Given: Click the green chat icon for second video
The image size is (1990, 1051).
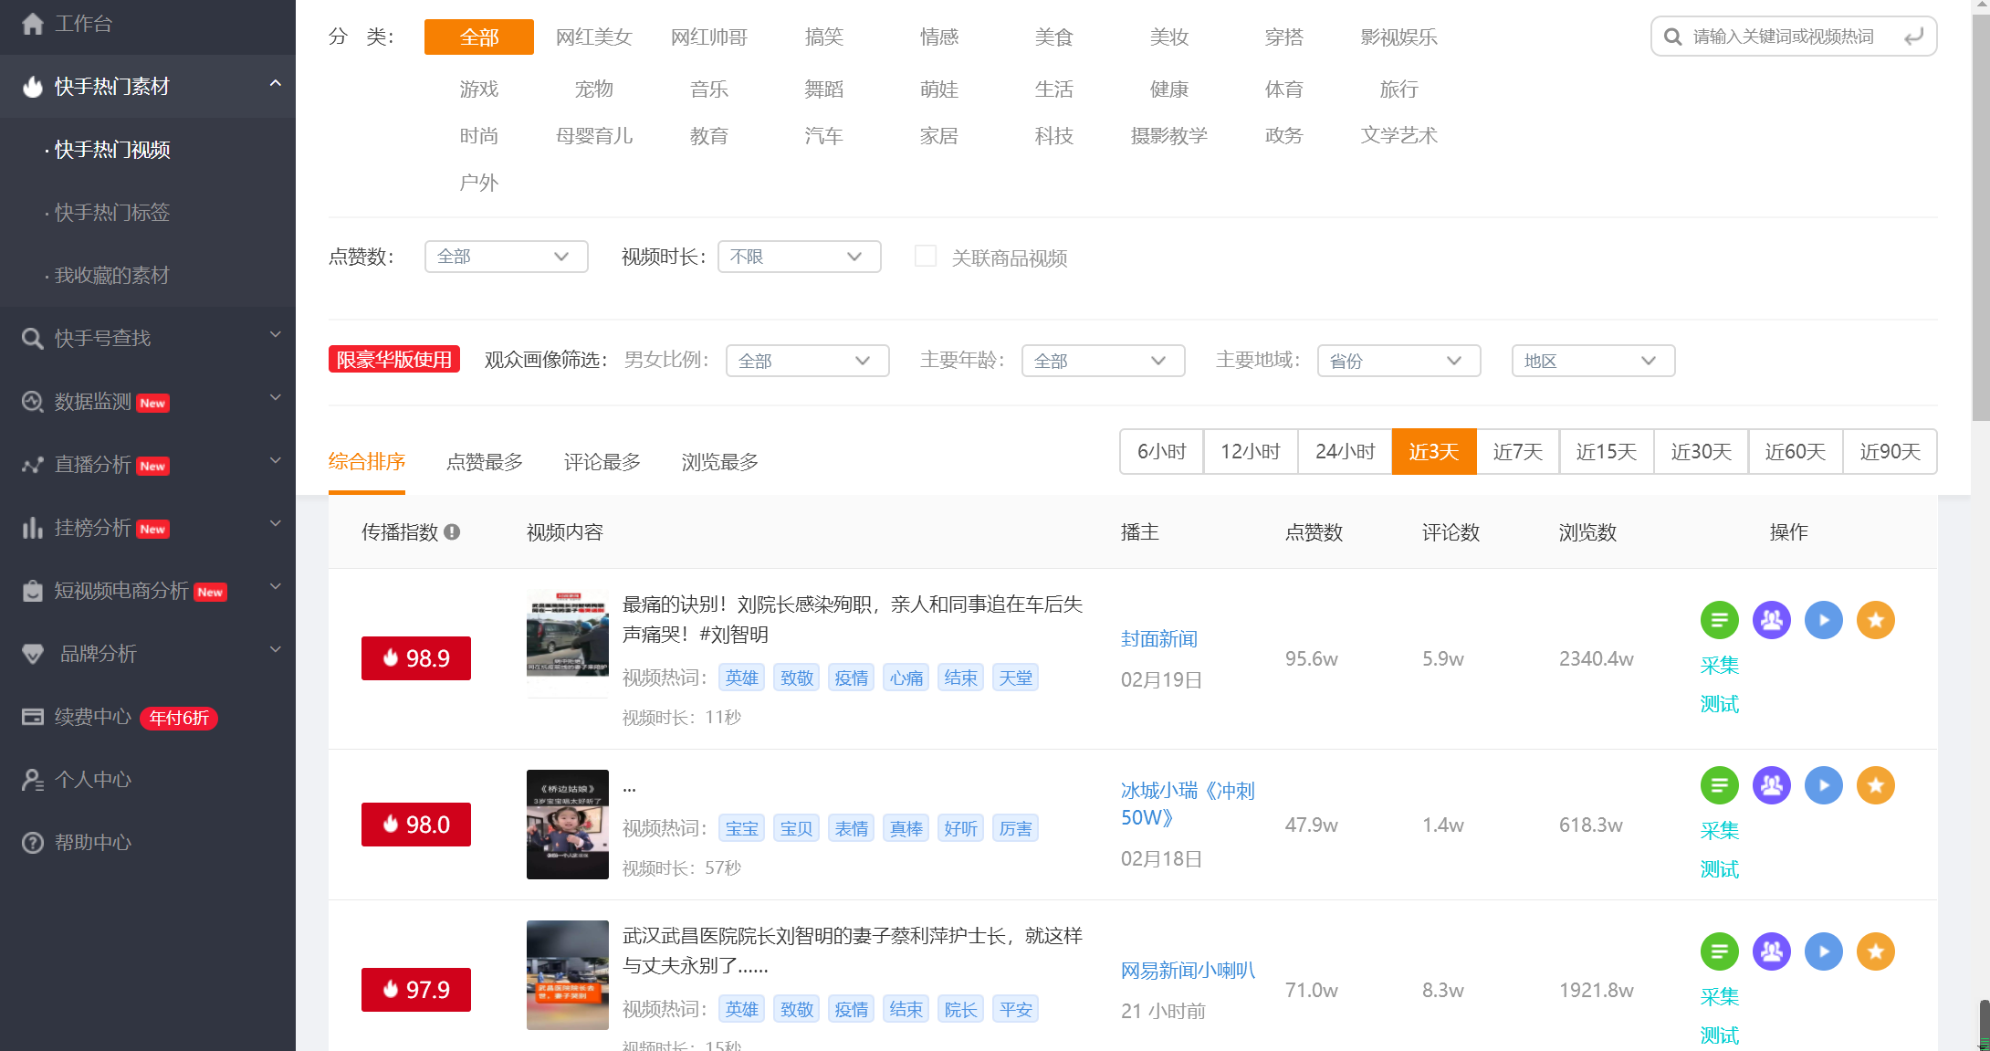Looking at the screenshot, I should (x=1719, y=785).
